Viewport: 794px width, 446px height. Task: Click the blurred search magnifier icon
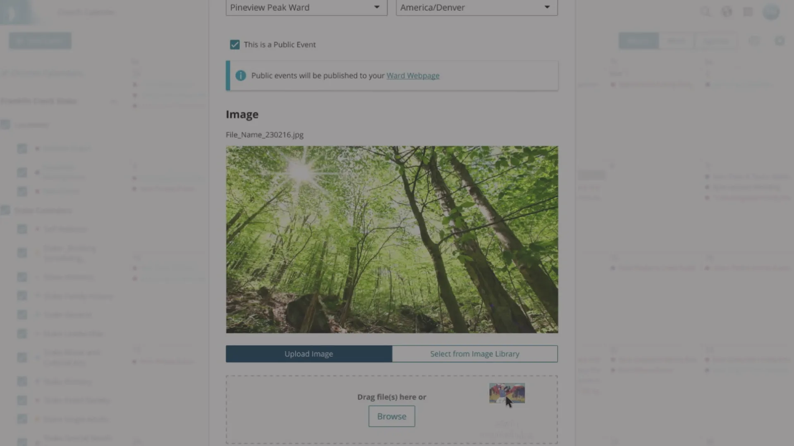click(706, 12)
